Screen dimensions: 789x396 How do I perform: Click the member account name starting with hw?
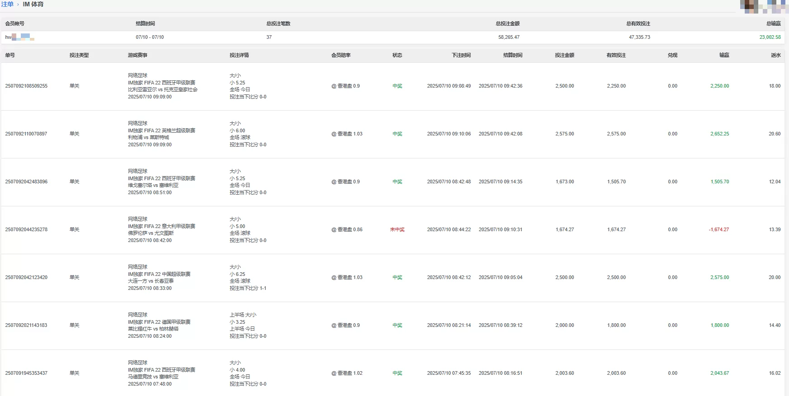point(19,37)
